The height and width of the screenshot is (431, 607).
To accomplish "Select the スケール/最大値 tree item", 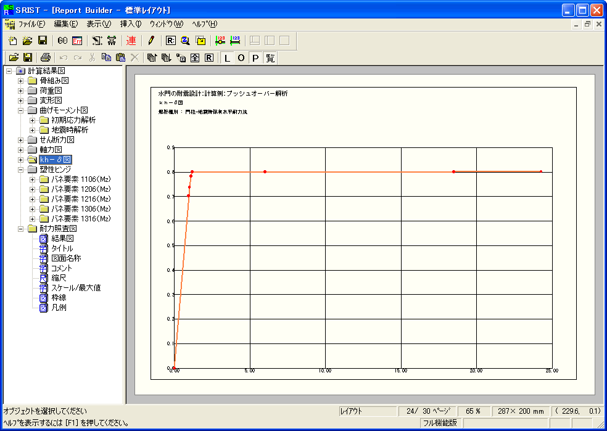I will click(75, 288).
